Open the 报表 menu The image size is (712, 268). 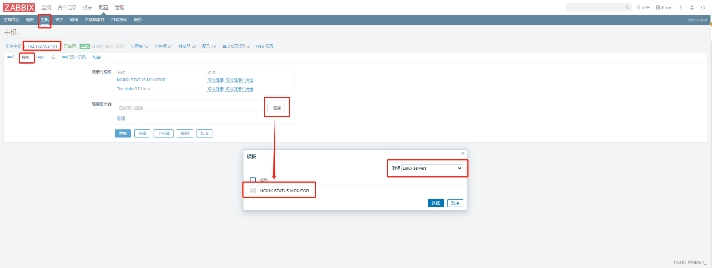point(88,7)
